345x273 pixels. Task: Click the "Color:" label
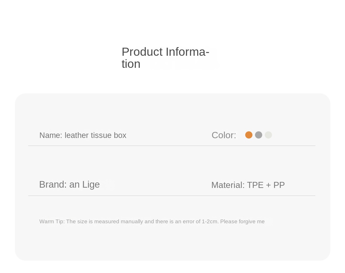224,135
